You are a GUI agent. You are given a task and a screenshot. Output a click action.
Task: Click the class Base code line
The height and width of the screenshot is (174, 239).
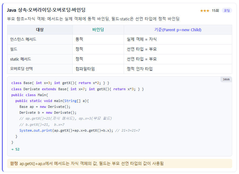pyautogui.click(x=60, y=83)
